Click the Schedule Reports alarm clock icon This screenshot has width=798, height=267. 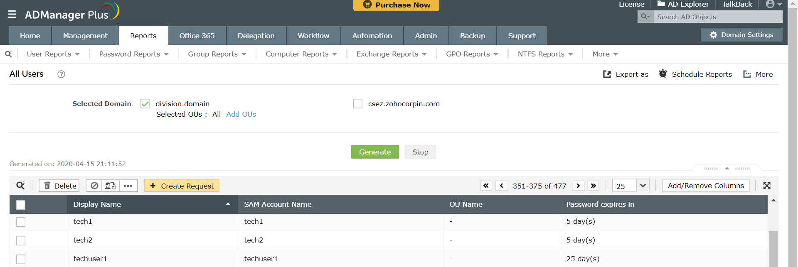pyautogui.click(x=663, y=74)
